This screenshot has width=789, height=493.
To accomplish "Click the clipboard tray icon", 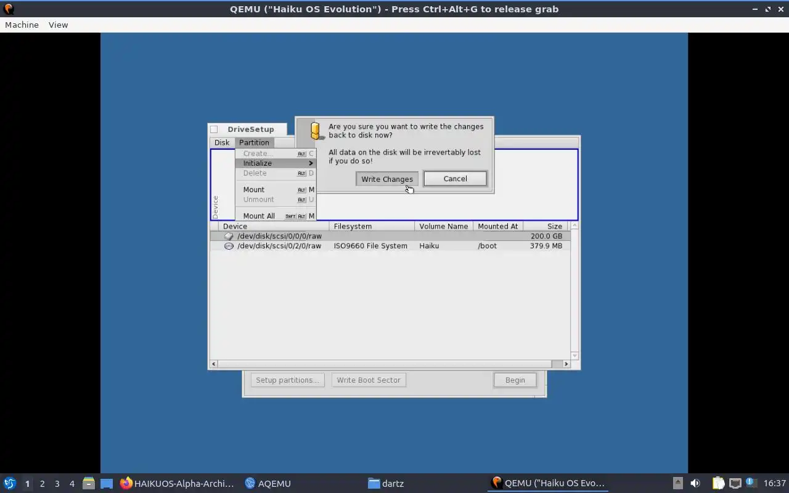I will pos(718,484).
